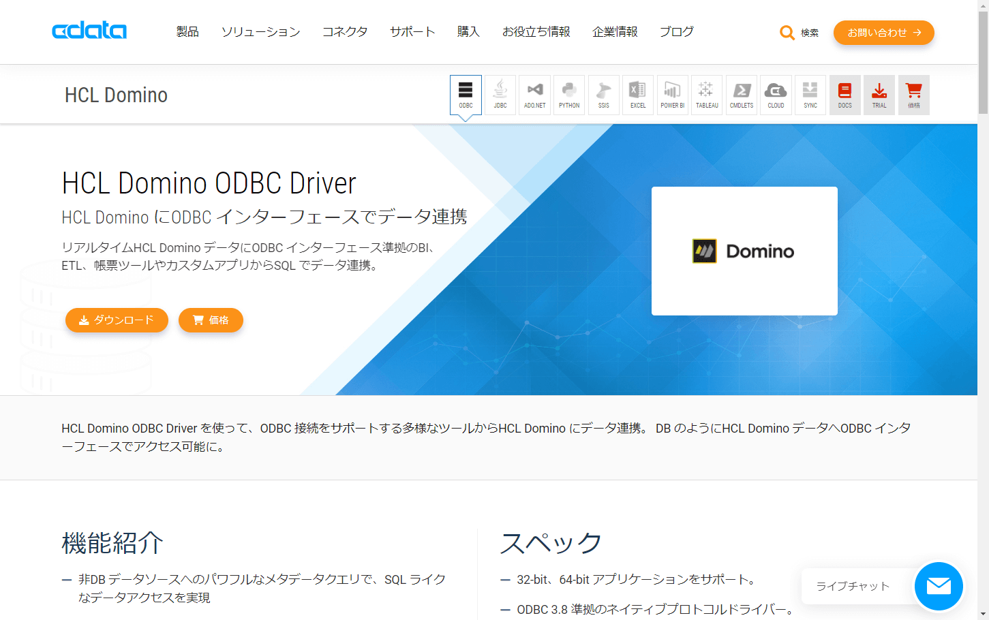Click the Trial download icon
This screenshot has width=989, height=620.
[x=879, y=95]
